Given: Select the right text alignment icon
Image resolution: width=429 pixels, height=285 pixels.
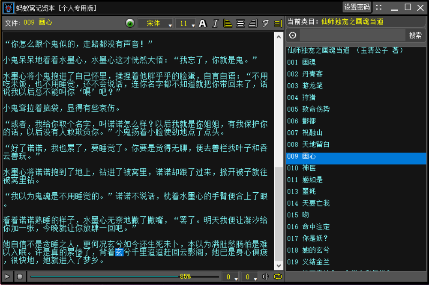Looking at the screenshot, I should (252, 24).
